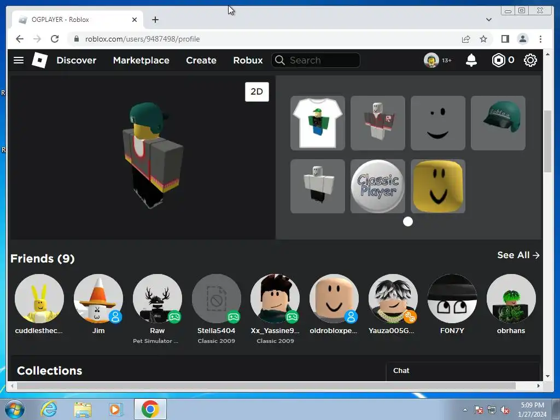Click the address bar URL
The image size is (560, 420).
(x=142, y=39)
